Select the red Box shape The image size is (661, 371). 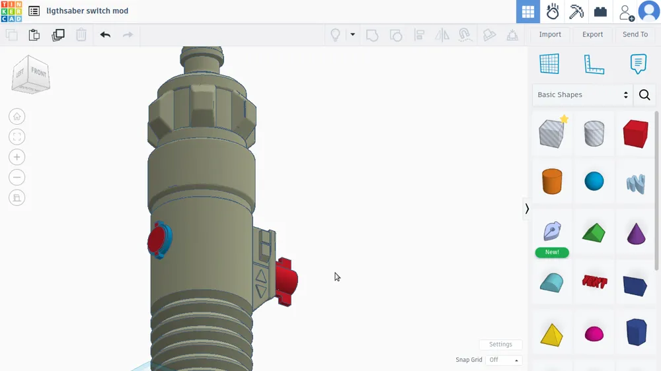click(x=635, y=133)
